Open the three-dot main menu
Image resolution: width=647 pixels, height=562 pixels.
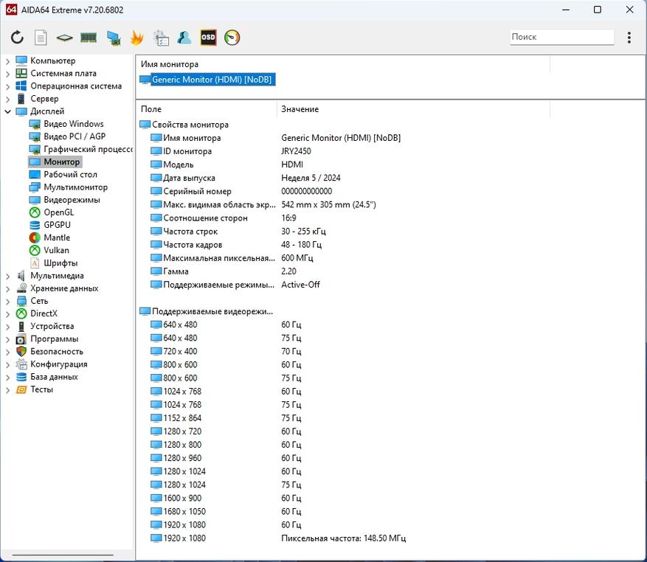[x=629, y=38]
